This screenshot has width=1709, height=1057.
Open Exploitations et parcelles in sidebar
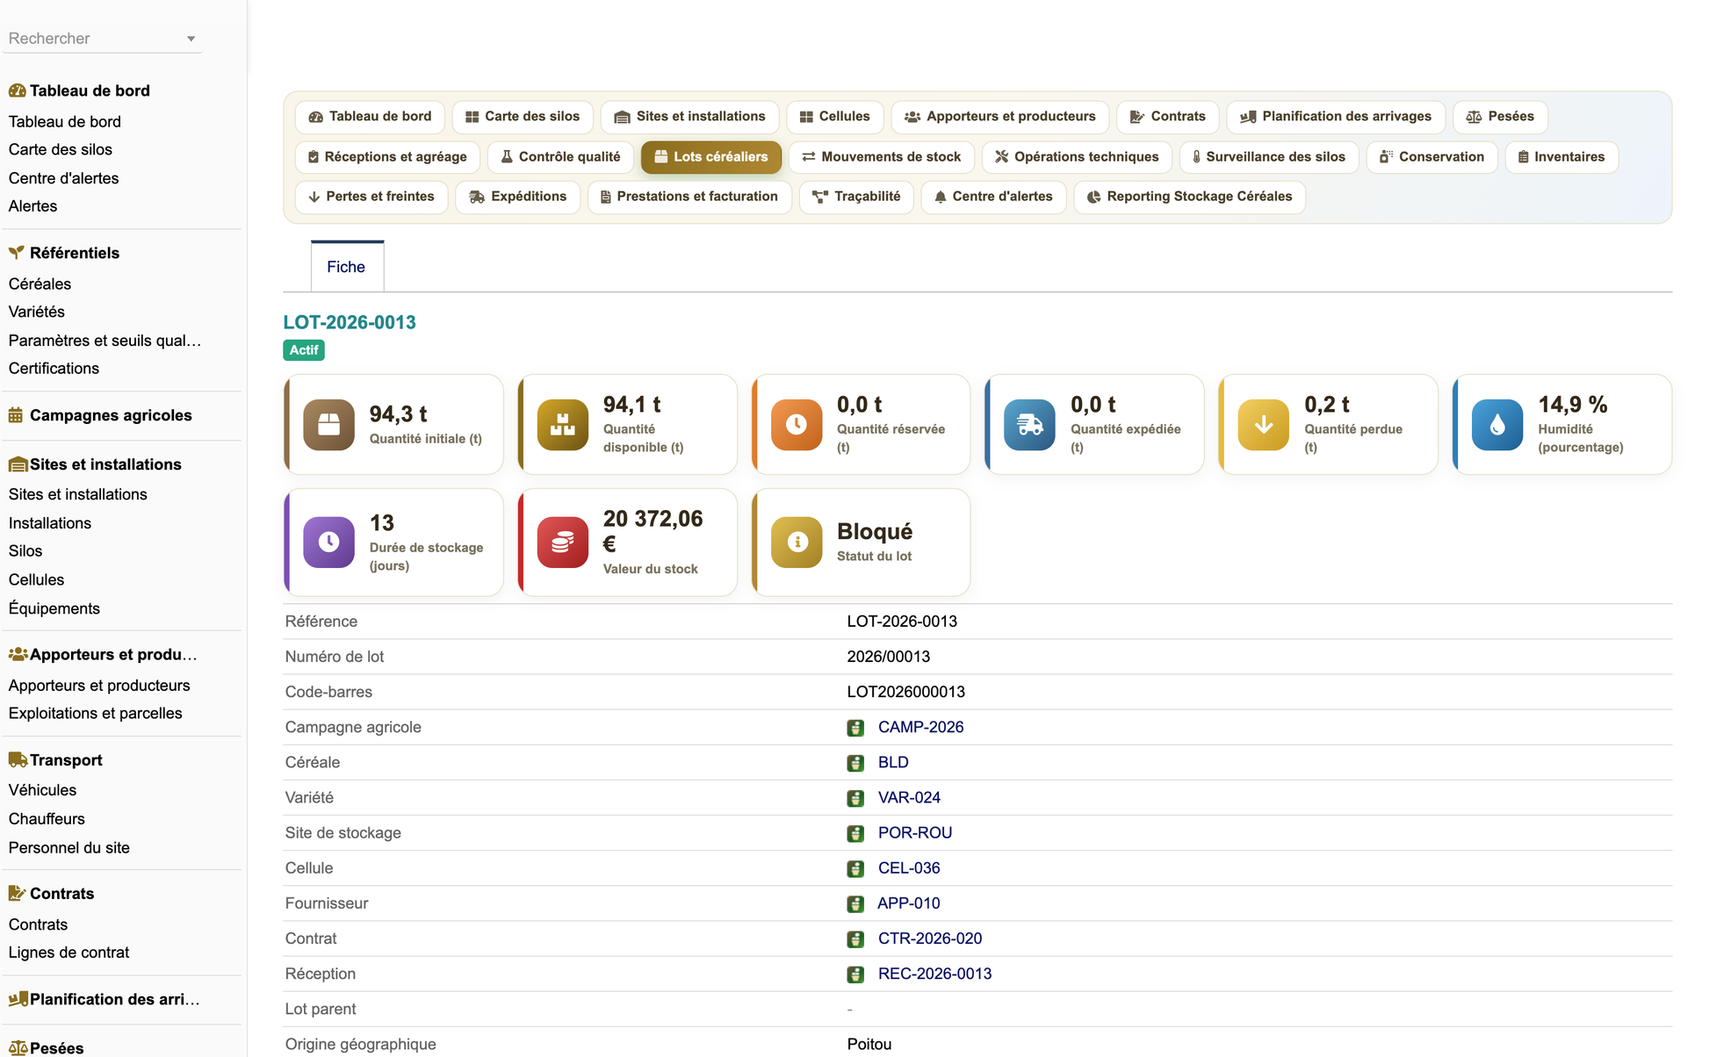[95, 714]
